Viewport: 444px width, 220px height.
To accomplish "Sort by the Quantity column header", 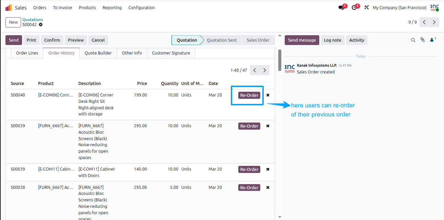I will click(x=169, y=84).
